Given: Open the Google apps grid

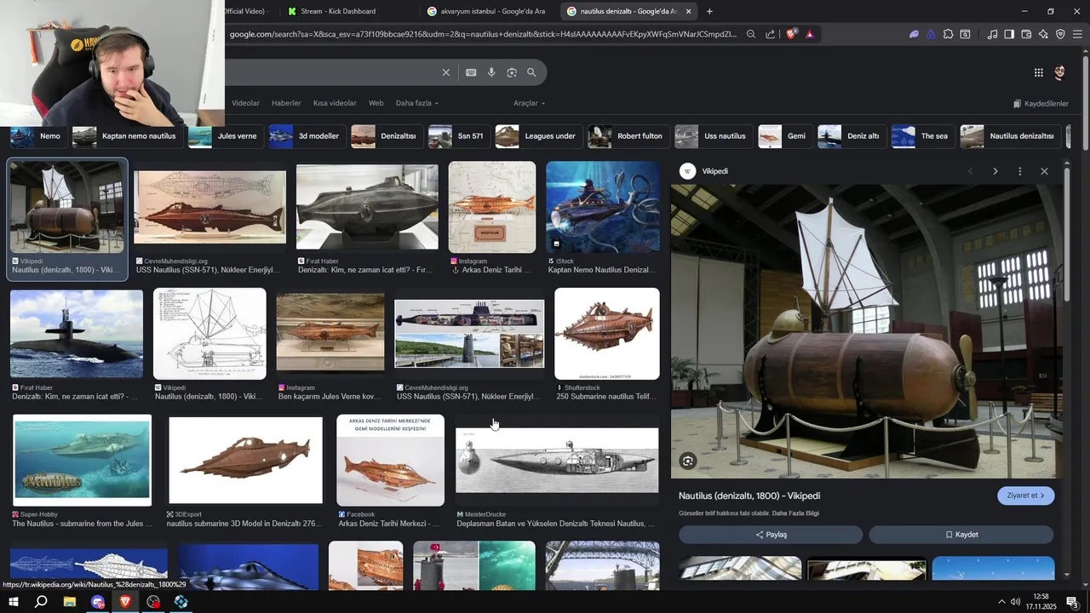Looking at the screenshot, I should pyautogui.click(x=1038, y=72).
